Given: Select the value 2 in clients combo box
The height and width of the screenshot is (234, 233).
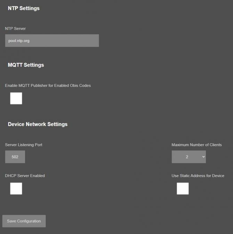Looking at the screenshot, I should 187,157.
